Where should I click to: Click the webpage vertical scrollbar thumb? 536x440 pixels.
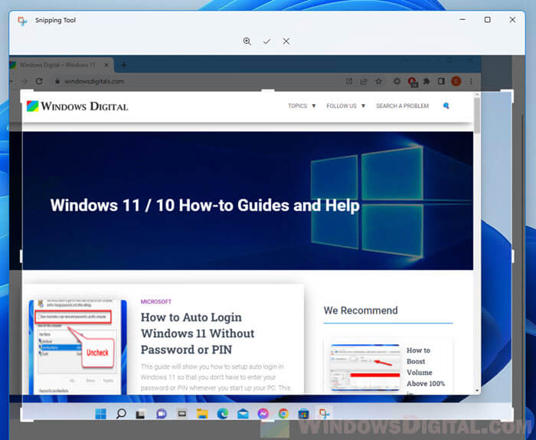tap(477, 115)
